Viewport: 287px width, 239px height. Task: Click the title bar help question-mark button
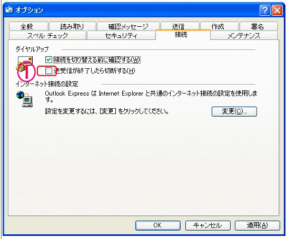265,10
